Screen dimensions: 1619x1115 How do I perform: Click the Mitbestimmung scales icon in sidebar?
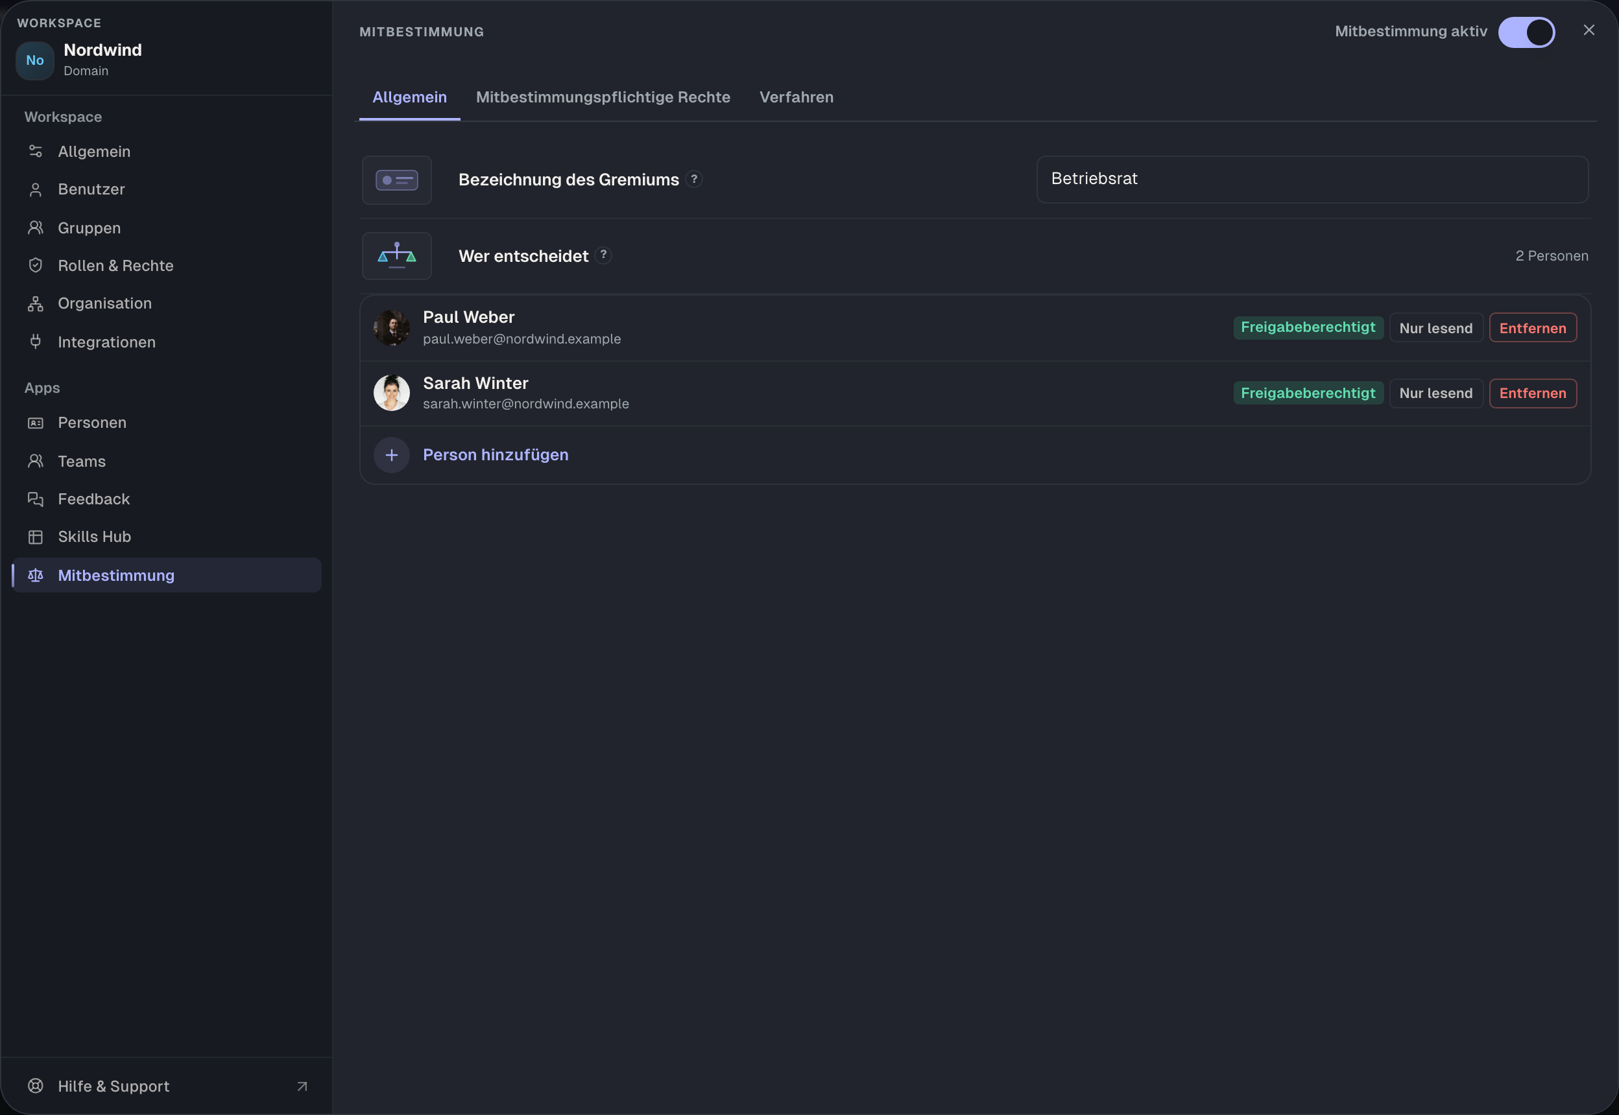[36, 575]
